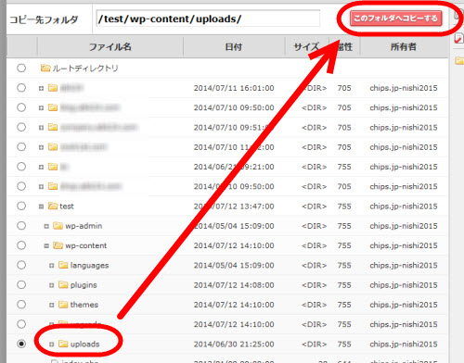Open the uploads folder name

tap(84, 344)
